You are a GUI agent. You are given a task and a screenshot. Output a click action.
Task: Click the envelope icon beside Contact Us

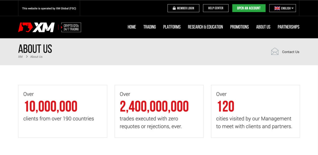[275, 51]
